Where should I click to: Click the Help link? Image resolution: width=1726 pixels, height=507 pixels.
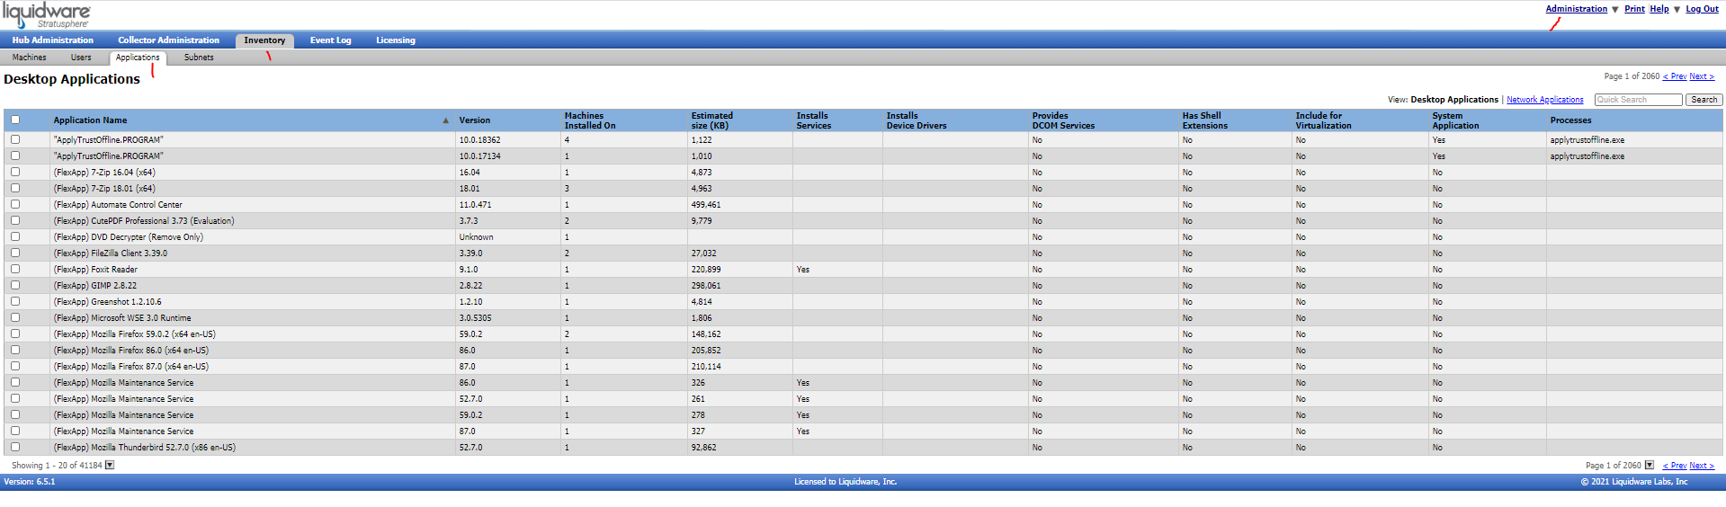[x=1659, y=9]
